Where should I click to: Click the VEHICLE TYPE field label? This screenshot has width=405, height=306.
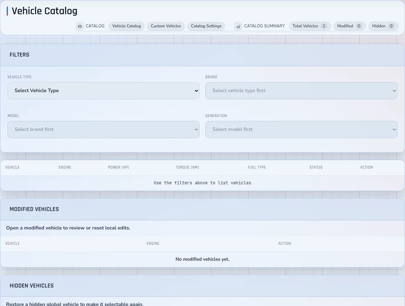click(19, 77)
